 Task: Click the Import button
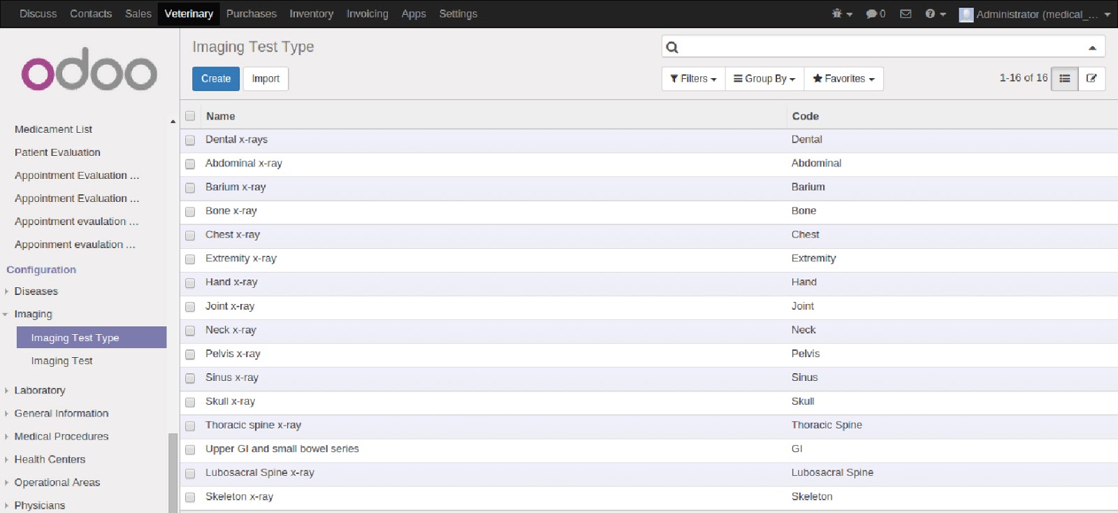266,79
